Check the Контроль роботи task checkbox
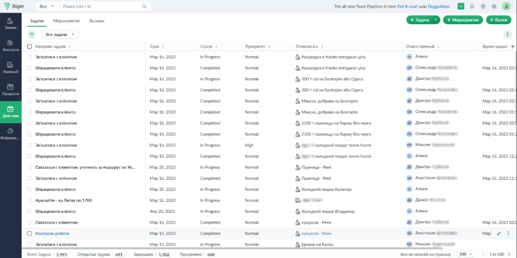The image size is (517, 258). click(29, 233)
